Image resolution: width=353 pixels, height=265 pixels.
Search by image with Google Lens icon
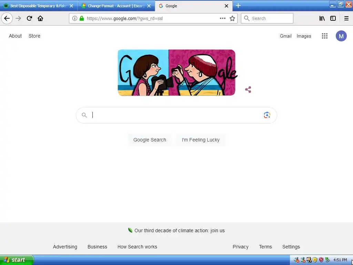click(267, 115)
